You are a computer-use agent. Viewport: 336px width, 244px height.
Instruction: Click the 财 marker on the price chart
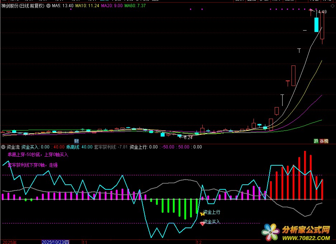[x=76, y=141]
